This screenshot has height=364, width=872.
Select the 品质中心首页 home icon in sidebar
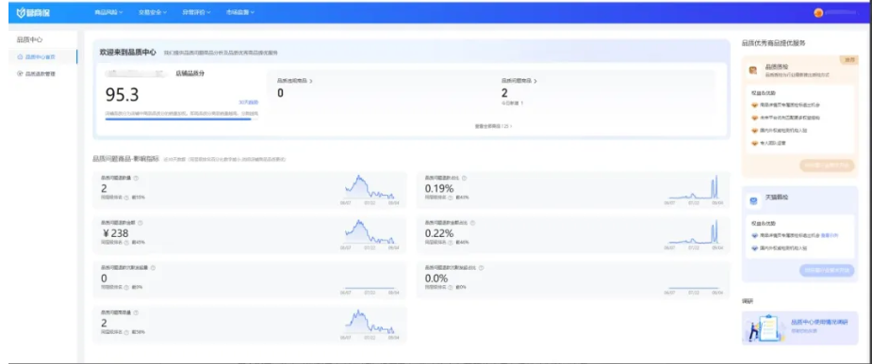[x=21, y=56]
